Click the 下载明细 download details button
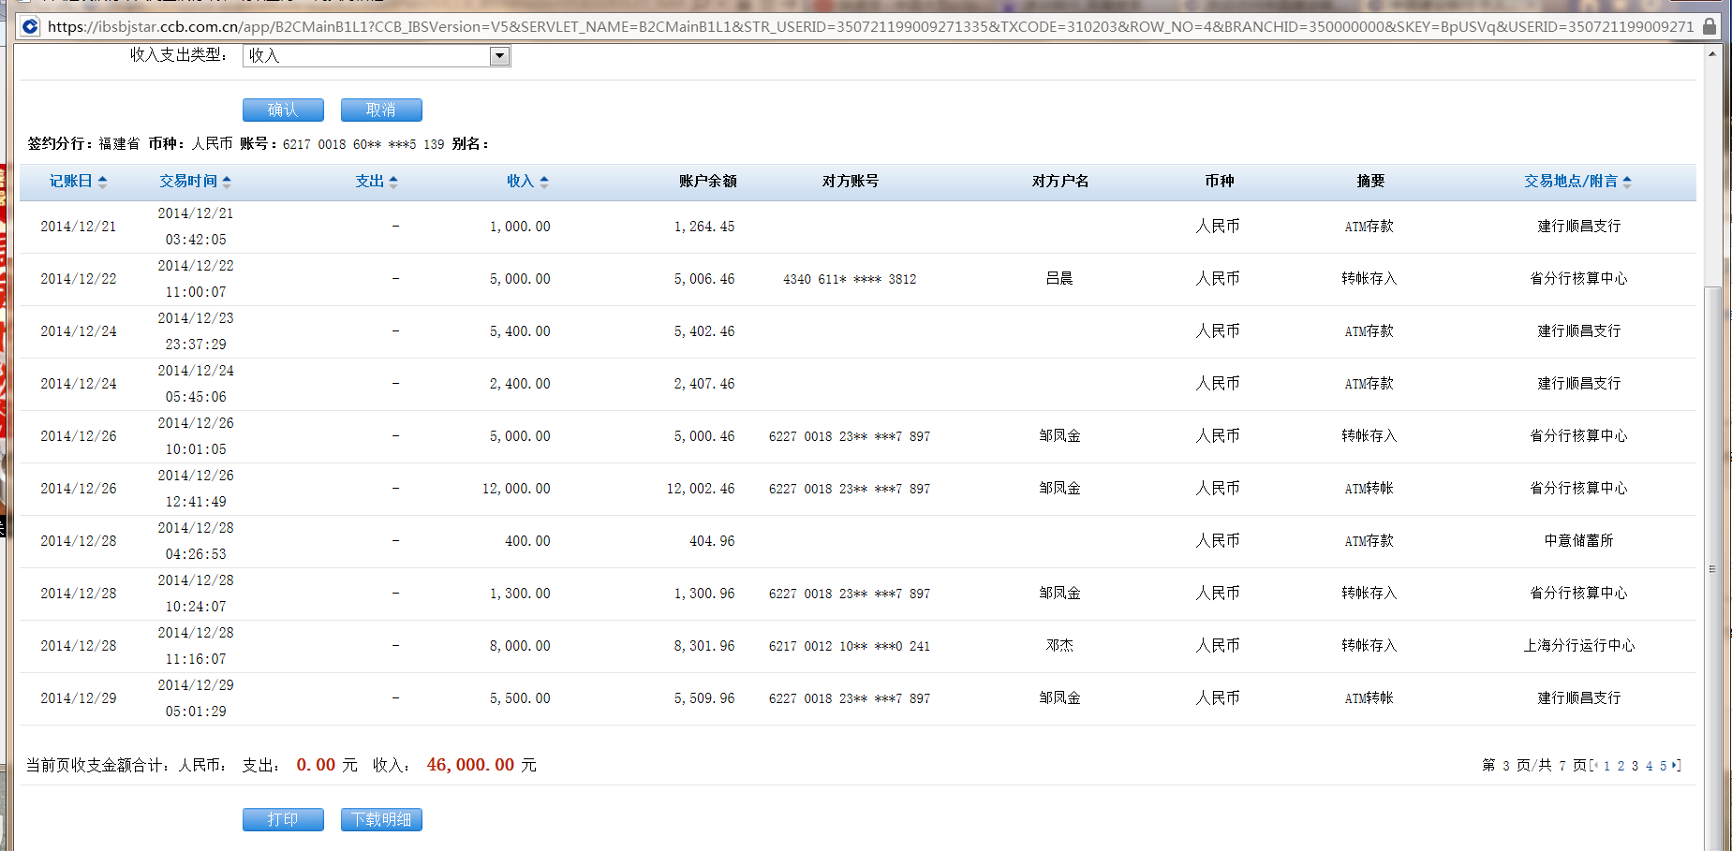Image resolution: width=1732 pixels, height=851 pixels. point(381,819)
